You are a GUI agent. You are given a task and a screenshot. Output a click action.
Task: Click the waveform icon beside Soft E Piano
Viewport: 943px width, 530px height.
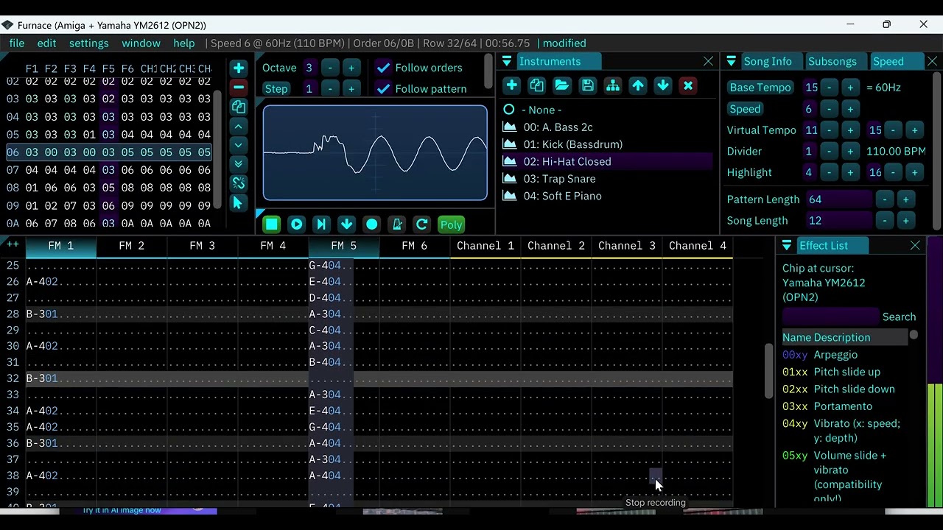pos(509,196)
